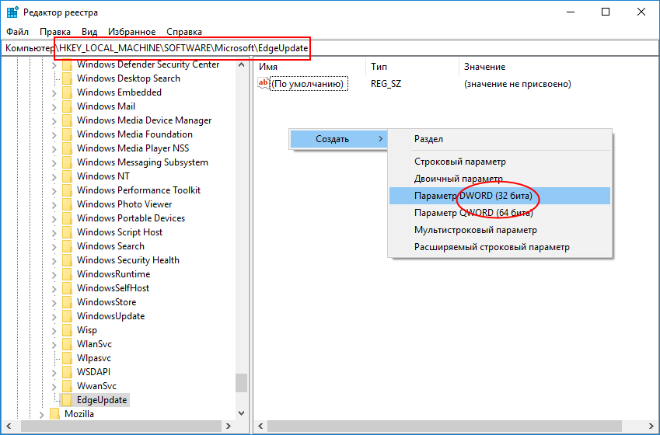660x435 pixels.
Task: Click folder icon of WindowsRuntime
Action: click(67, 274)
